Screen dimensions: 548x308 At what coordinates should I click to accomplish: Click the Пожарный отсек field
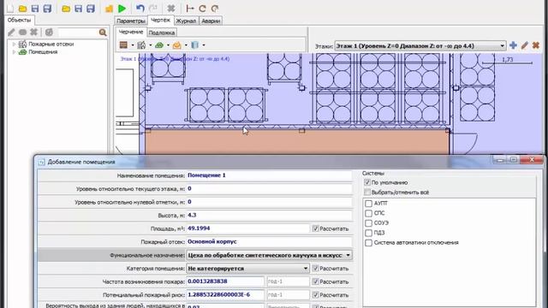click(269, 241)
